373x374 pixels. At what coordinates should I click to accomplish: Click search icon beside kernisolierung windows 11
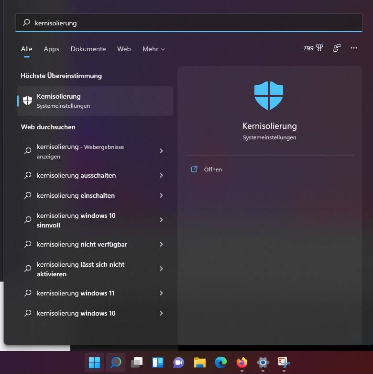pyautogui.click(x=28, y=293)
